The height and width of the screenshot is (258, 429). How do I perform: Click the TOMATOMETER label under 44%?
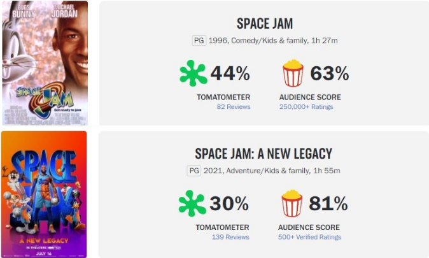tap(223, 97)
